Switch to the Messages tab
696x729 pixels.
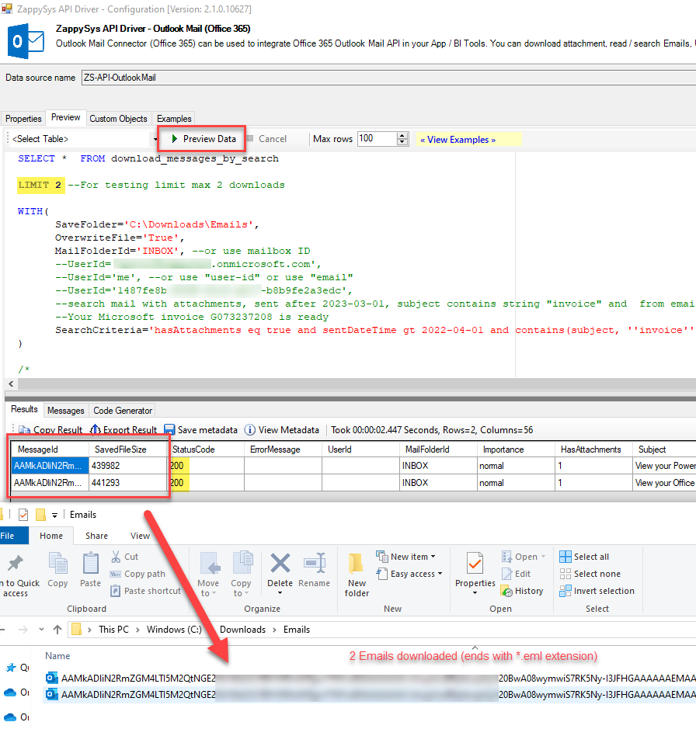click(65, 411)
